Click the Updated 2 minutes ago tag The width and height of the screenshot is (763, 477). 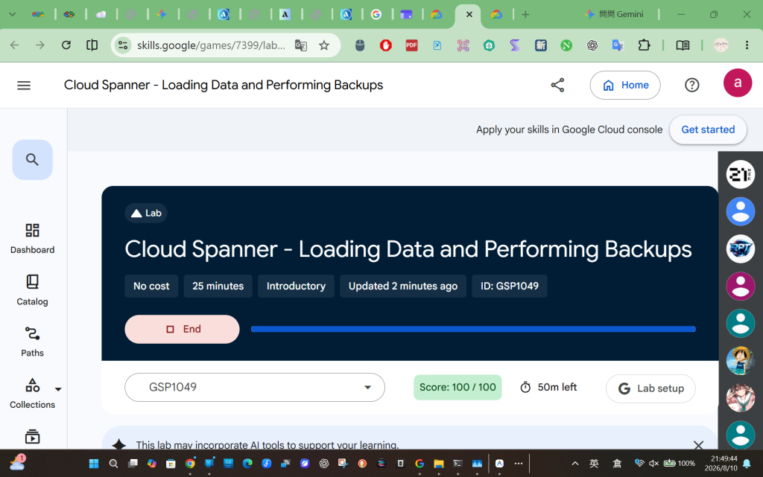tap(403, 286)
